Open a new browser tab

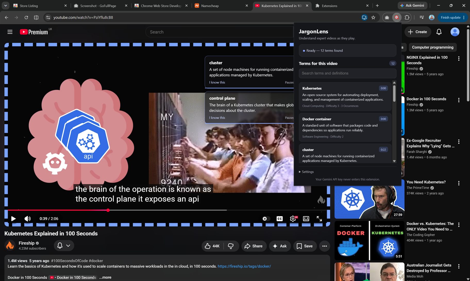[x=377, y=5]
